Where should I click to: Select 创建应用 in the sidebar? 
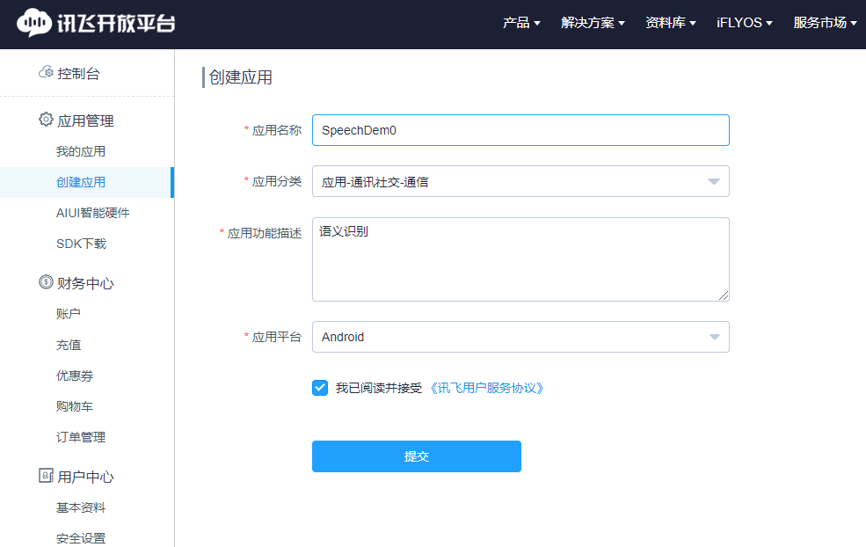coord(87,182)
